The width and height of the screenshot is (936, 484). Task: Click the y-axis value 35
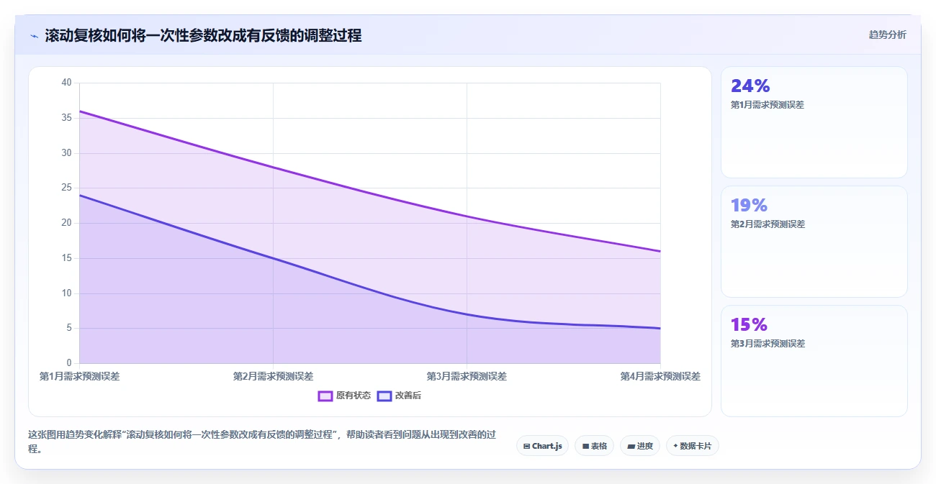67,118
